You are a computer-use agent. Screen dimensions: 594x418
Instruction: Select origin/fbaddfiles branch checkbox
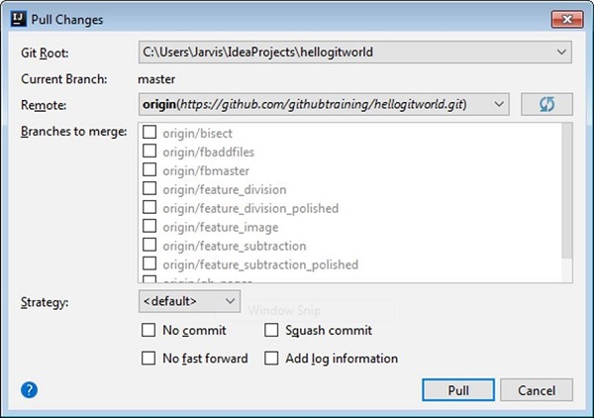click(150, 152)
